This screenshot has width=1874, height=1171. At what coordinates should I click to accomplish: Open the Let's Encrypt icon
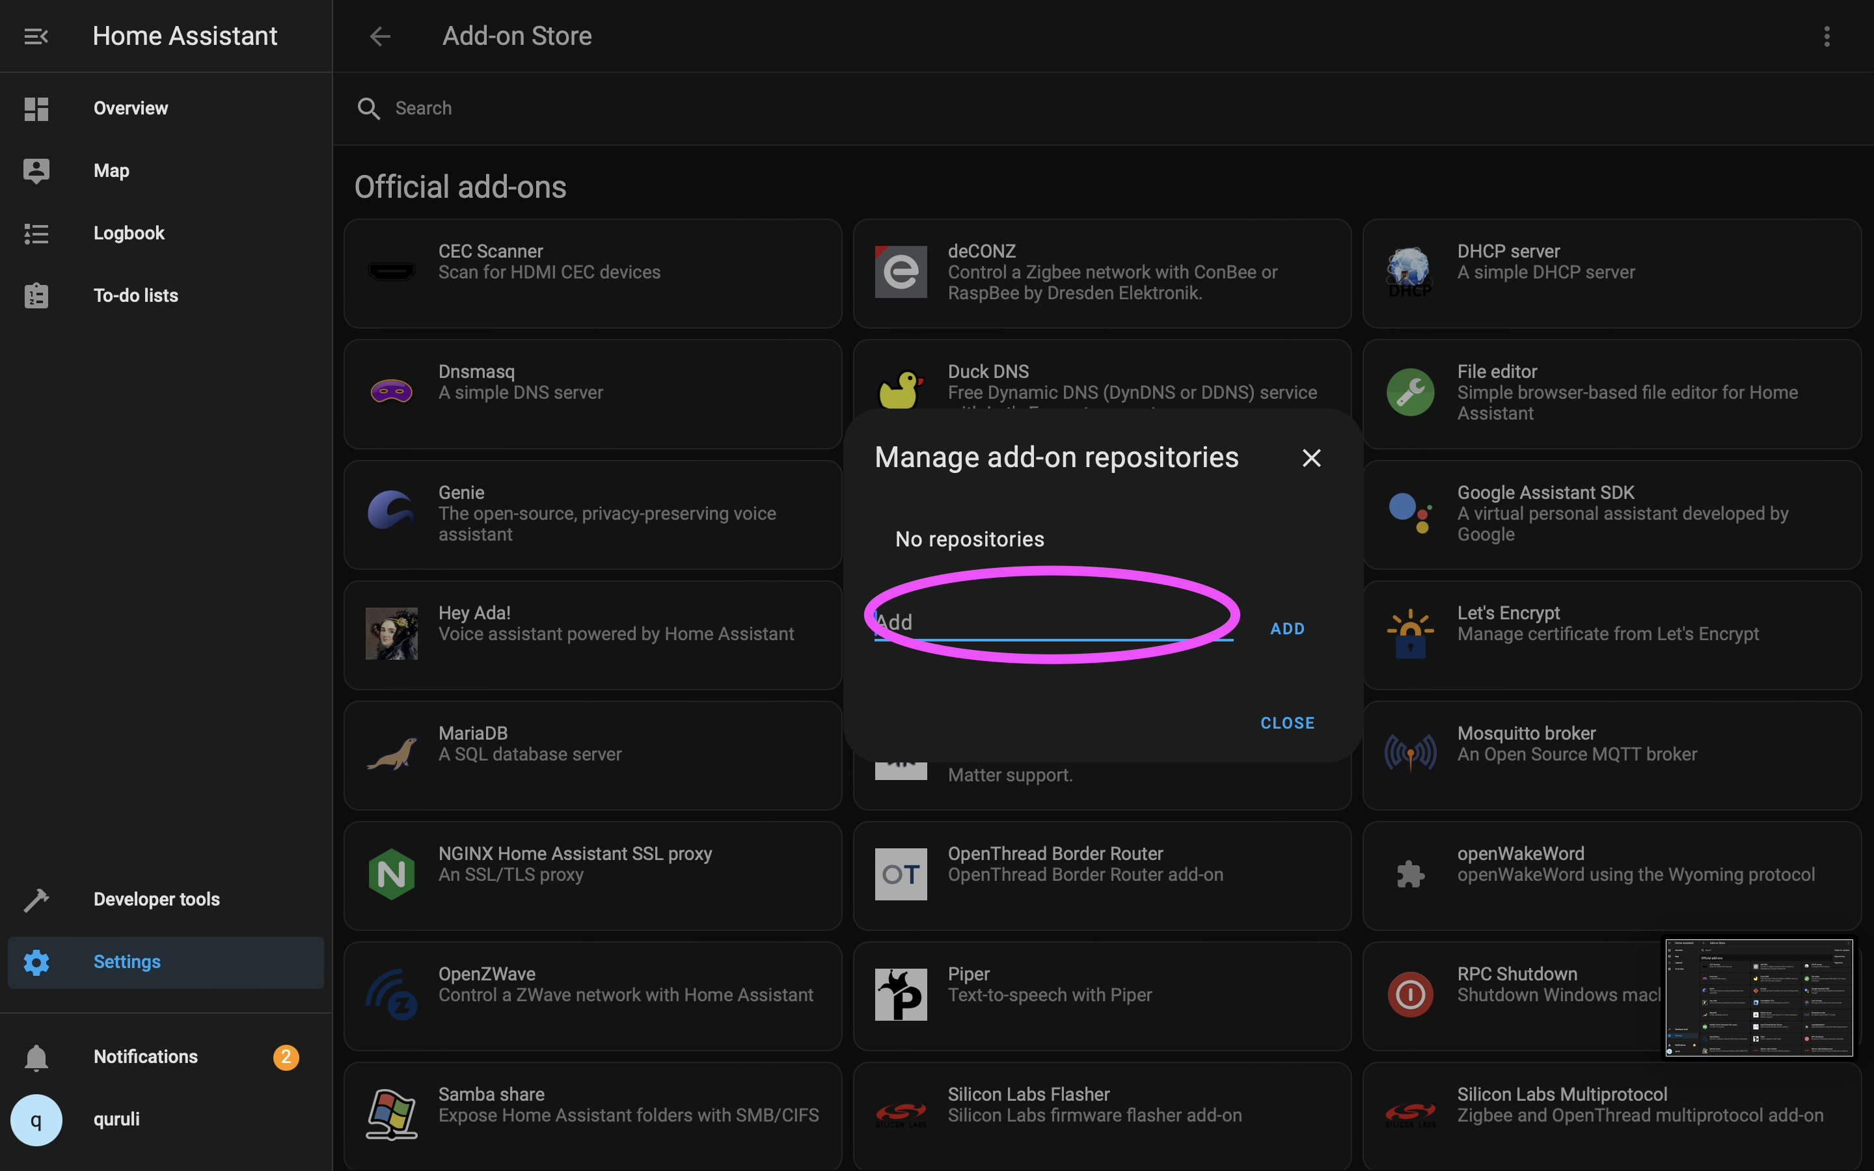pyautogui.click(x=1410, y=634)
